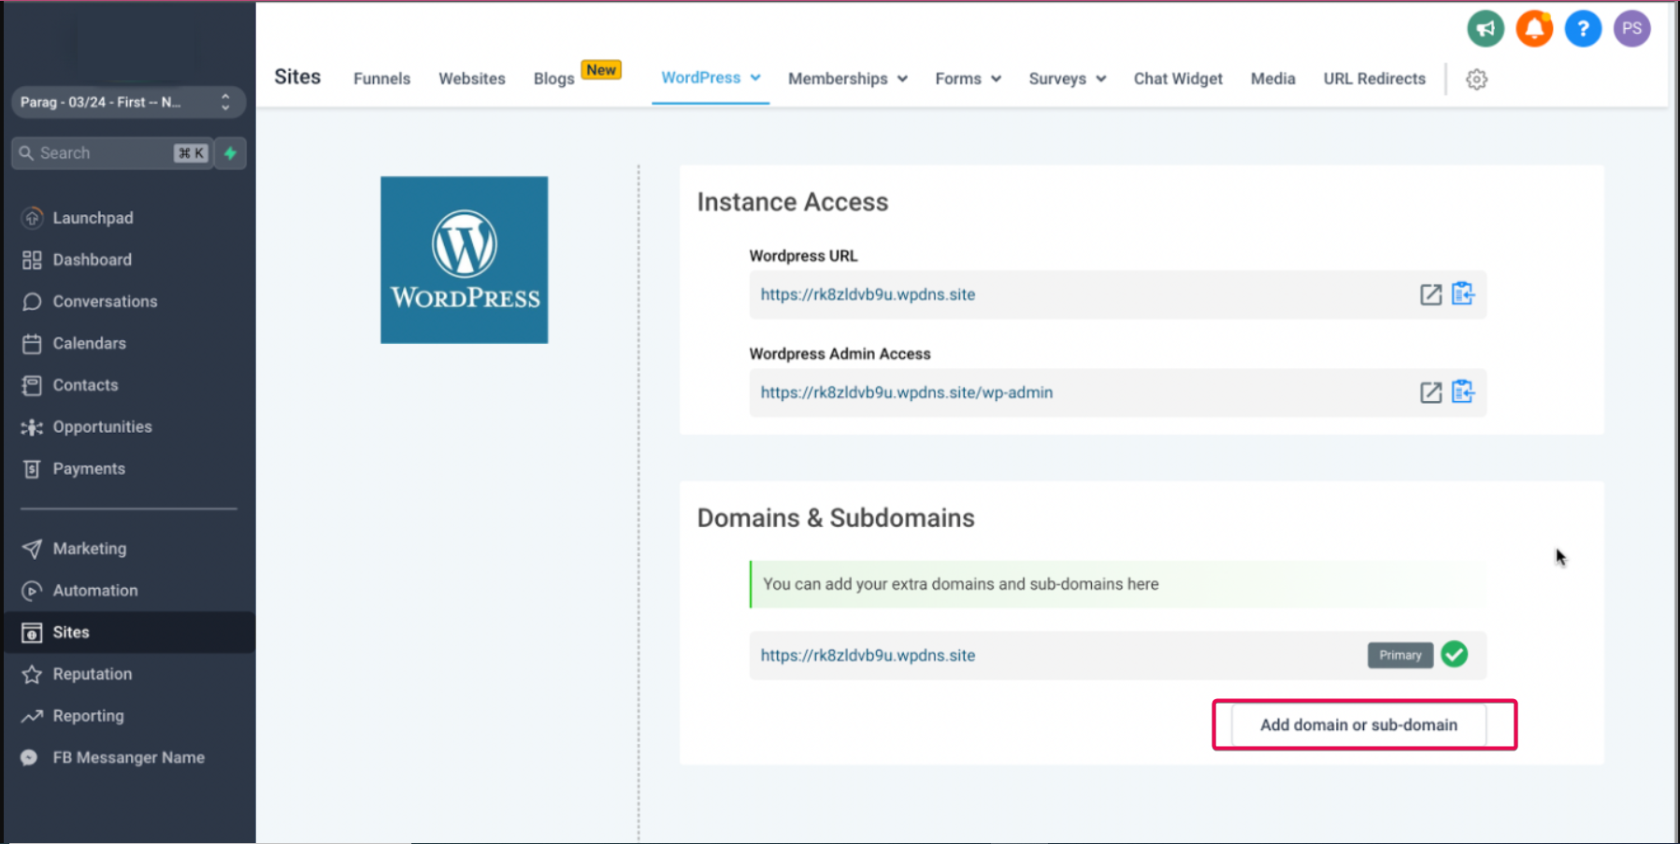Click the WordPress logo image
The height and width of the screenshot is (844, 1680).
tap(464, 260)
